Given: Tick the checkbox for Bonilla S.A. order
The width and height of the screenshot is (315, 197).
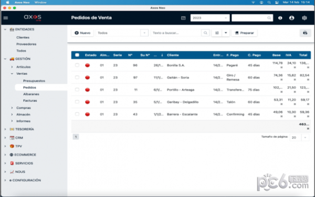Looking at the screenshot, I should [x=77, y=65].
